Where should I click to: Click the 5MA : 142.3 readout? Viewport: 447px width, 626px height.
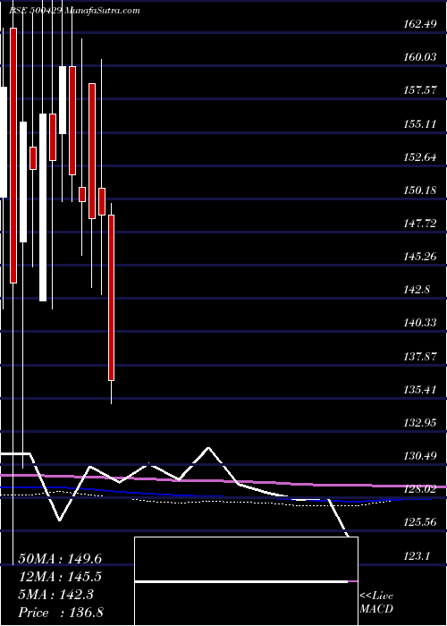(x=56, y=595)
